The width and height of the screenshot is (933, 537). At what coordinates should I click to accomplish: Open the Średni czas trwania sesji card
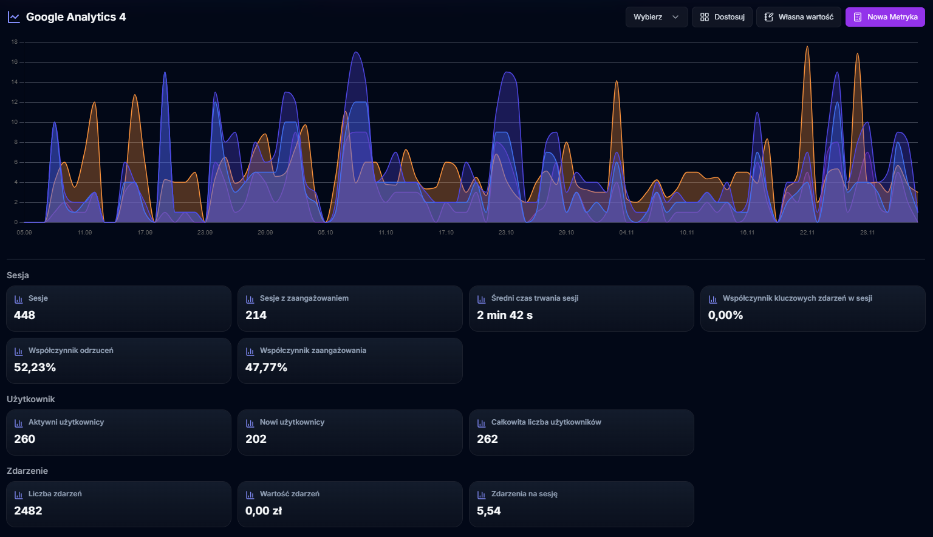[581, 308]
